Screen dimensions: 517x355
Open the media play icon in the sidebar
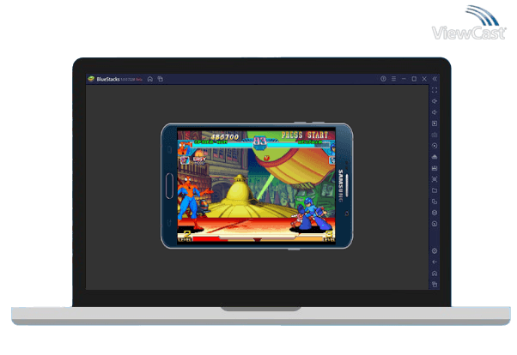[435, 123]
